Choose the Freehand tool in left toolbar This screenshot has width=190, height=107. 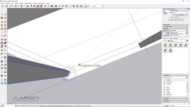click(x=5, y=22)
